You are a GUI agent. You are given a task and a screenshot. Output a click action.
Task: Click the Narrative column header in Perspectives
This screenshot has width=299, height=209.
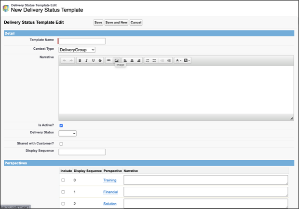131,171
